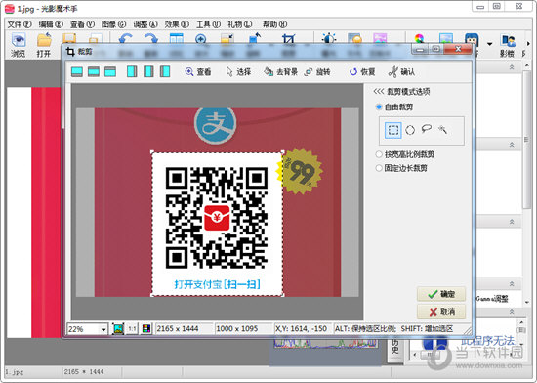Click the X,Y: 1614, -150 coordinates text
This screenshot has height=383, width=537.
[x=301, y=329]
